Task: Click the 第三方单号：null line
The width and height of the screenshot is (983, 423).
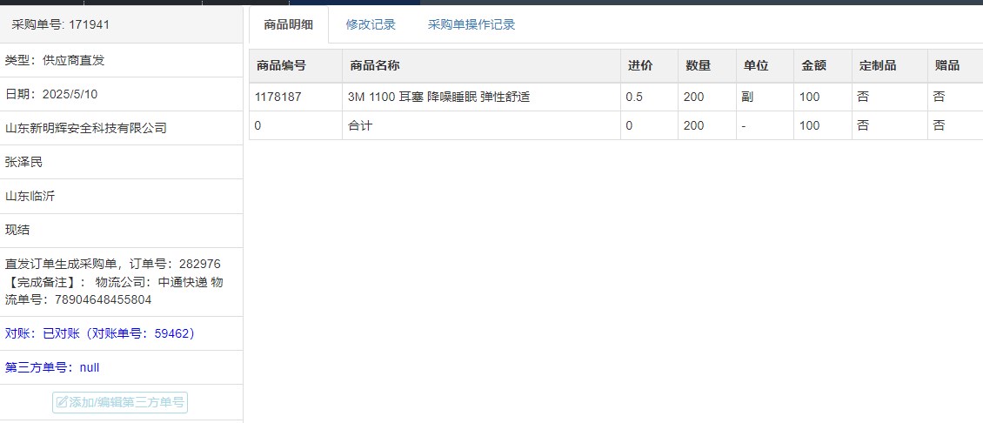Action: [52, 368]
